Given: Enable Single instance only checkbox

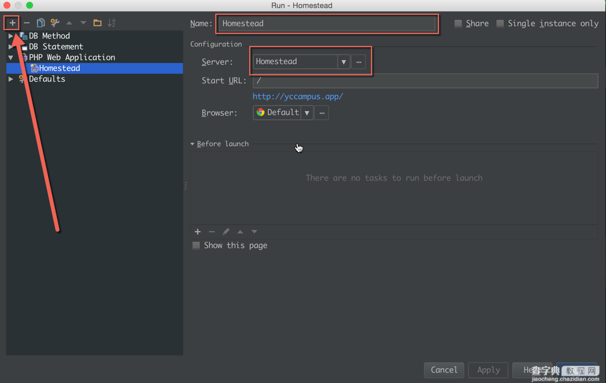Looking at the screenshot, I should coord(500,24).
